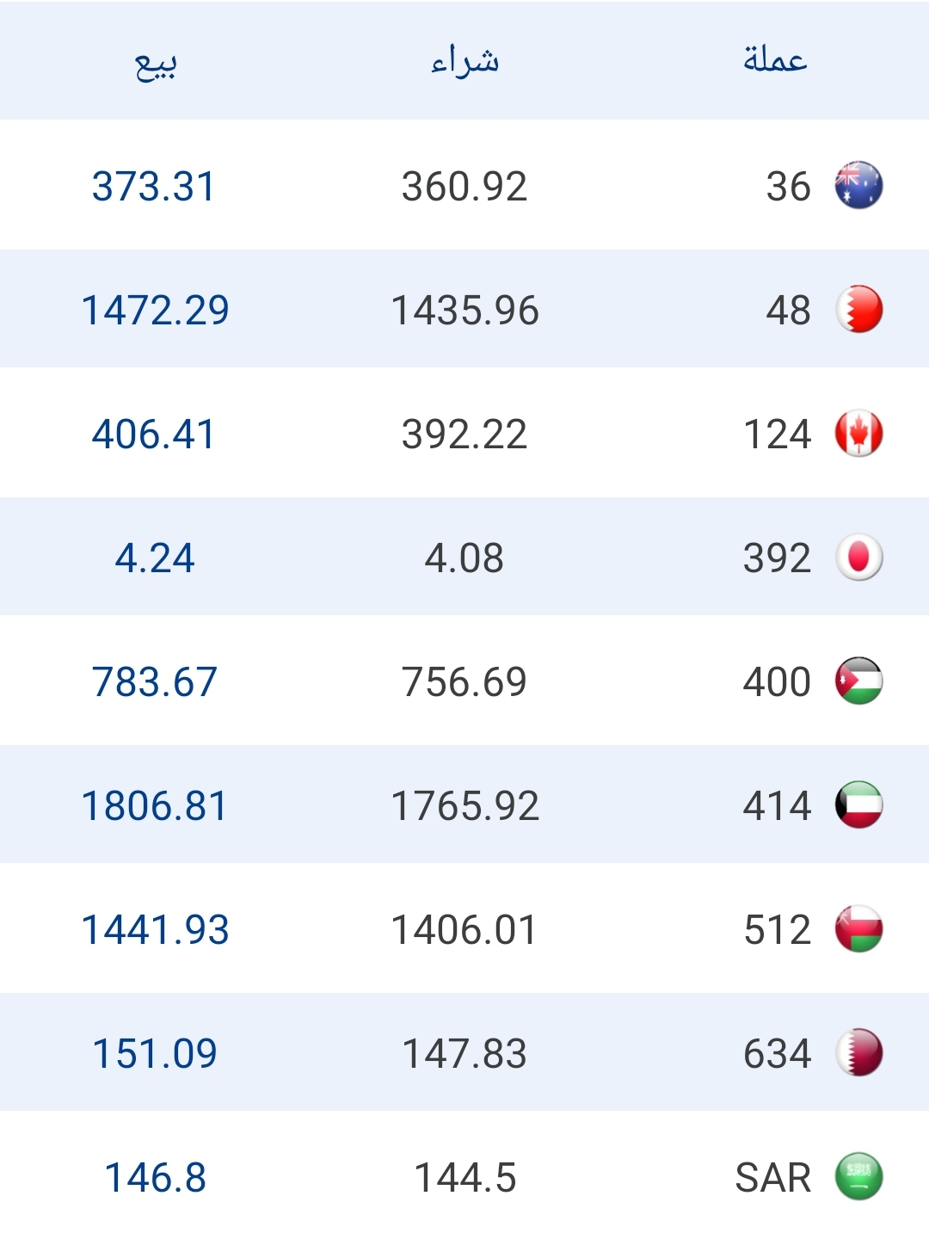Tap the Australia flag icon
The image size is (929, 1239).
[858, 186]
